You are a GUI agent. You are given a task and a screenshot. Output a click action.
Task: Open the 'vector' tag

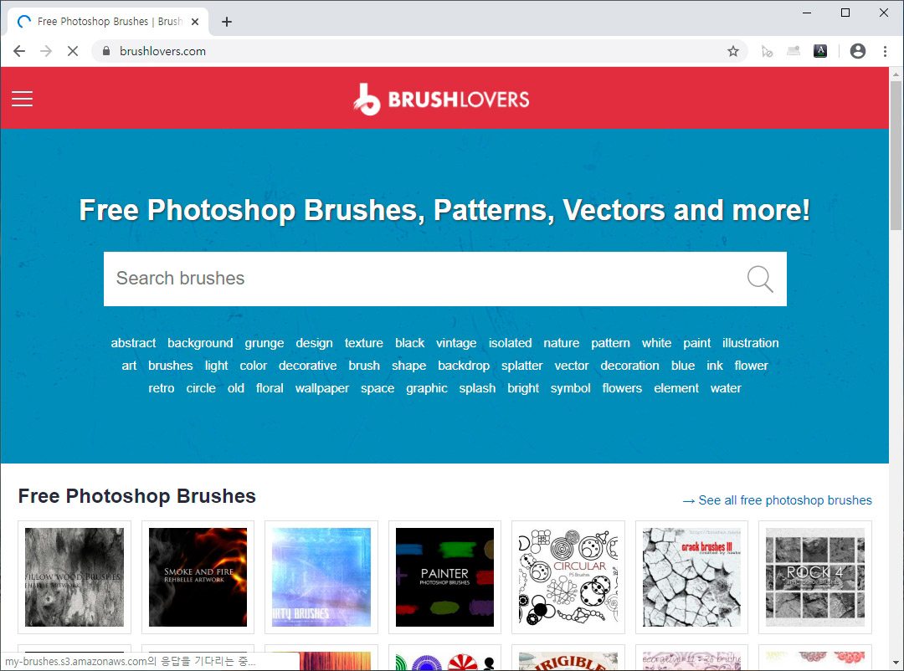coord(572,366)
